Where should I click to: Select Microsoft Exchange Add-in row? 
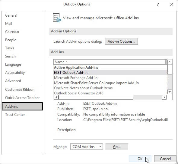tap(110, 78)
